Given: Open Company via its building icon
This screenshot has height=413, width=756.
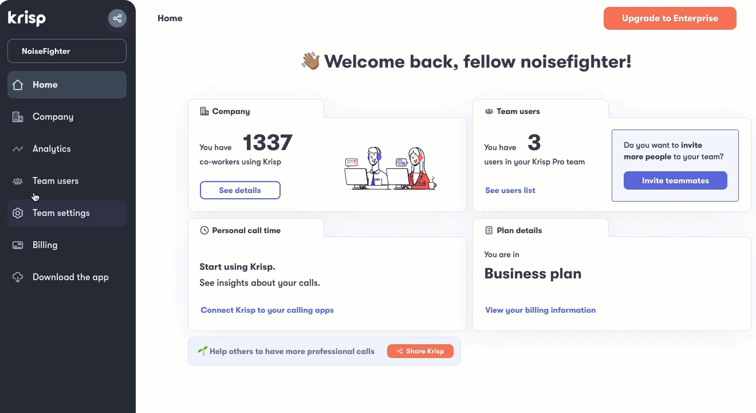Looking at the screenshot, I should point(18,116).
